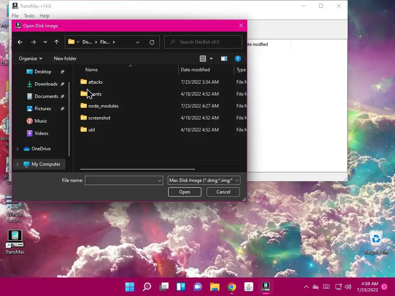This screenshot has height=296, width=395.
Task: Open the Organize menu
Action: (x=30, y=59)
